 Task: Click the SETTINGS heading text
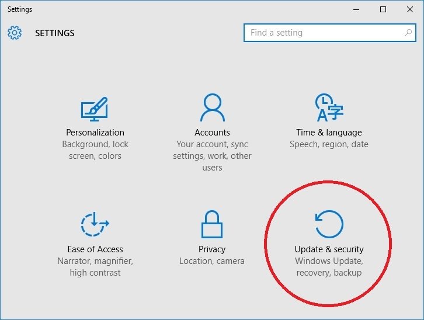(55, 33)
